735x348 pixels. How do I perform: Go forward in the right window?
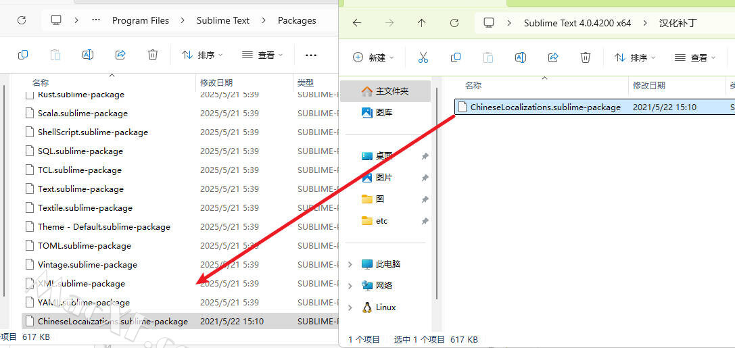[389, 22]
